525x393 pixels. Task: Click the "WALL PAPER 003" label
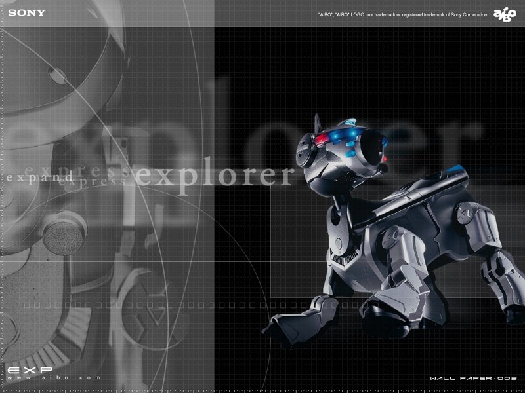pos(474,379)
